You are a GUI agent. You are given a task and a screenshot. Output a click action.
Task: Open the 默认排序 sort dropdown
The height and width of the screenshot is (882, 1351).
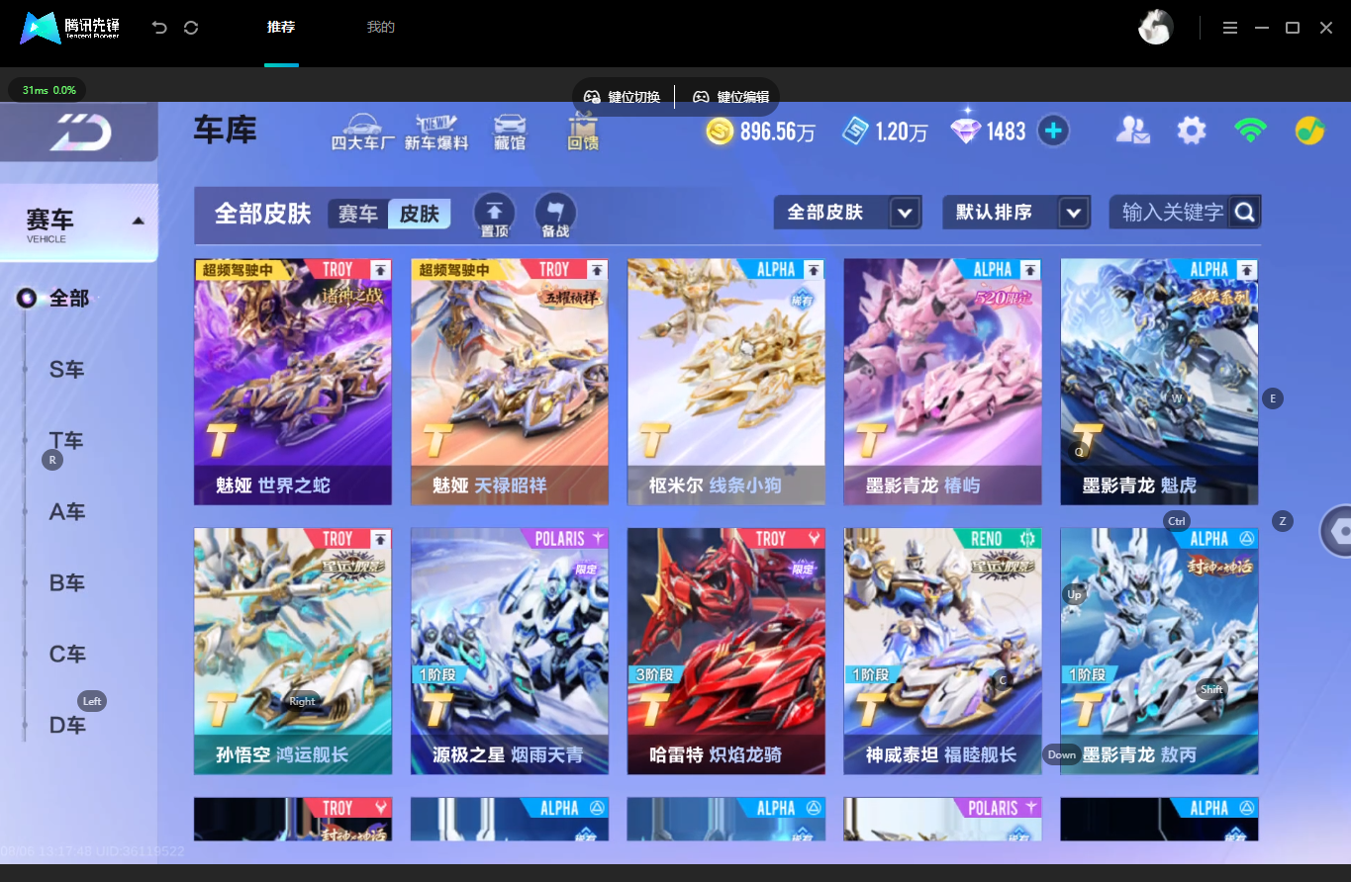tap(1017, 213)
